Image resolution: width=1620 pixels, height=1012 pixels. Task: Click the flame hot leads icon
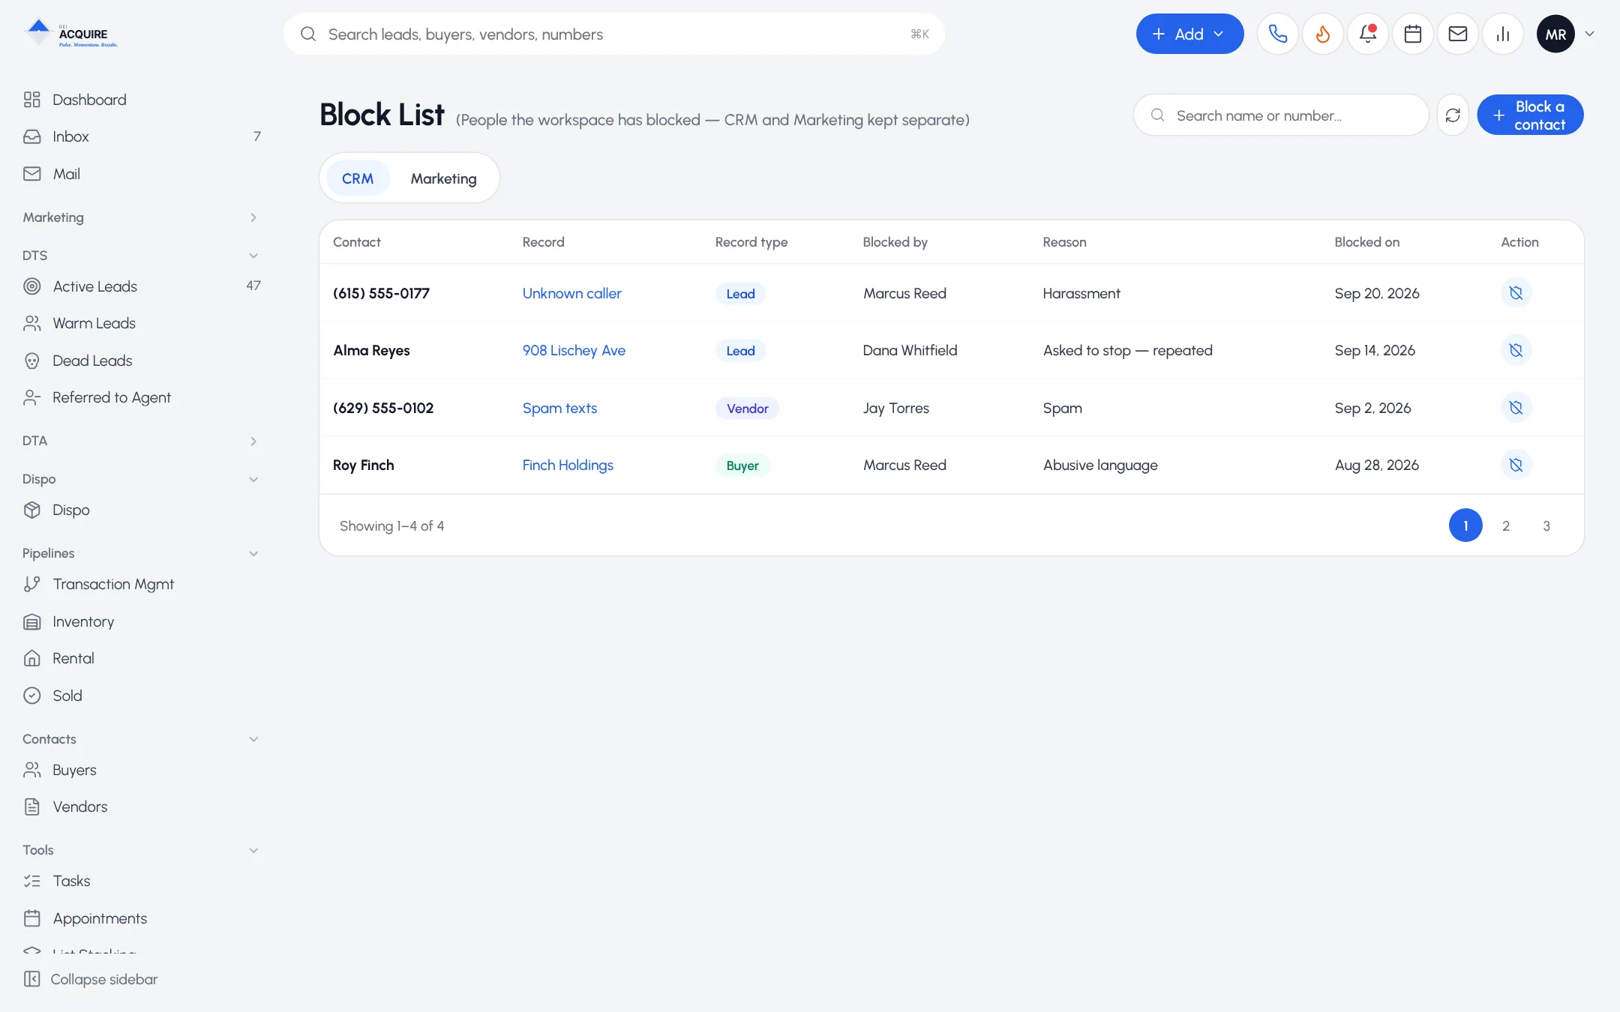(x=1322, y=34)
